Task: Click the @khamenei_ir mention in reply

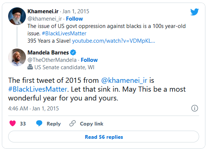Action: pos(124,80)
